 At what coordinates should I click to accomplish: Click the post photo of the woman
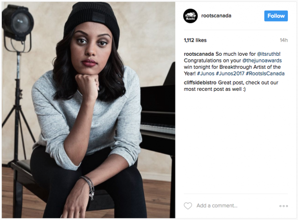[x=88, y=110]
